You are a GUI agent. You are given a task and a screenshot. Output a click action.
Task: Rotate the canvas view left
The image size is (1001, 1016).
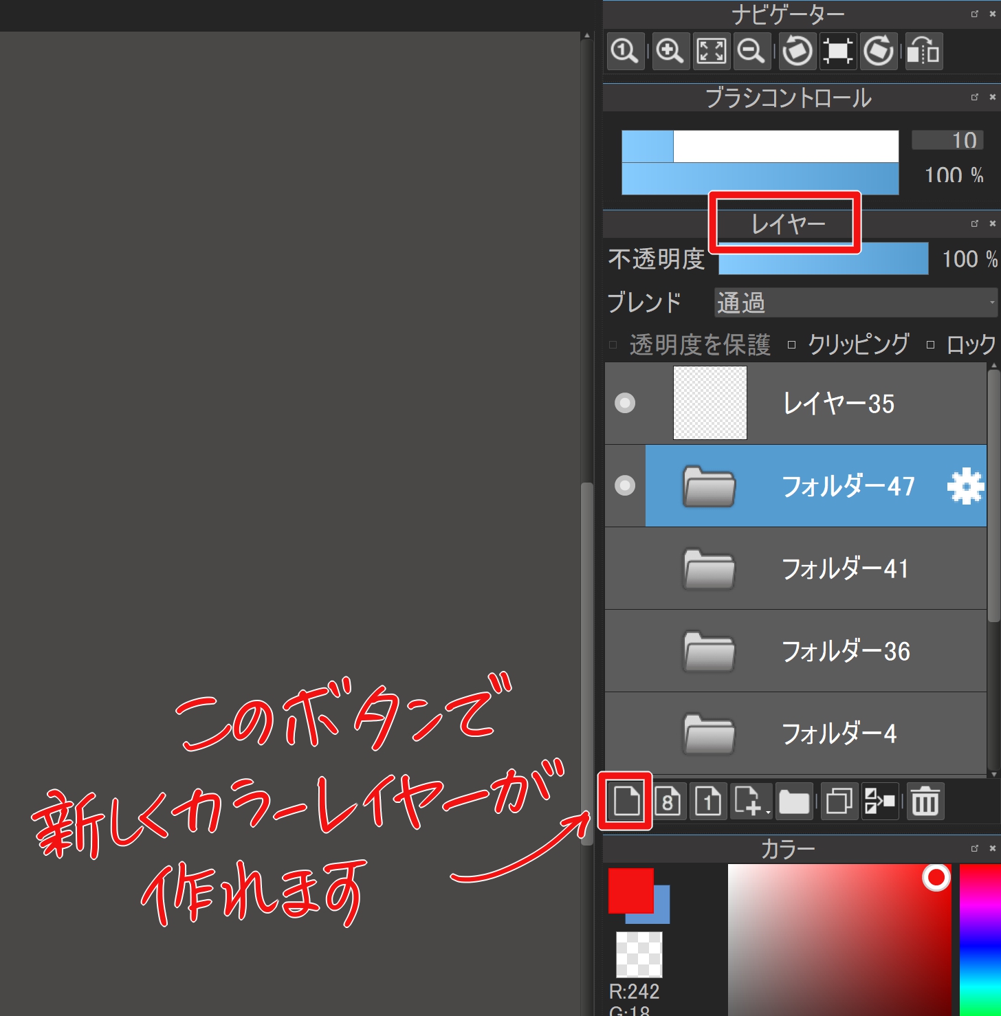[797, 51]
